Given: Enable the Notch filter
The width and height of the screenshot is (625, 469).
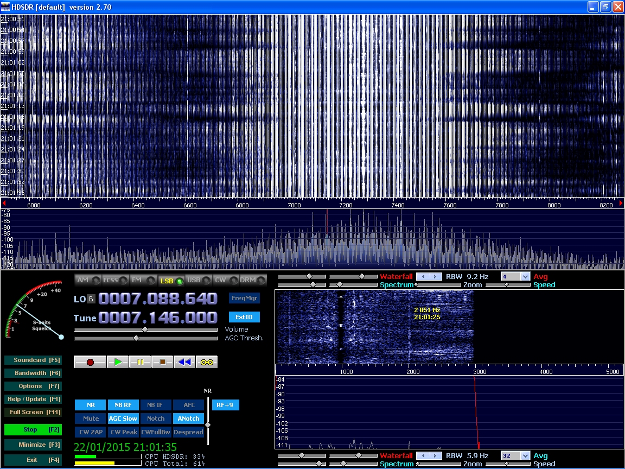Looking at the screenshot, I should 156,419.
